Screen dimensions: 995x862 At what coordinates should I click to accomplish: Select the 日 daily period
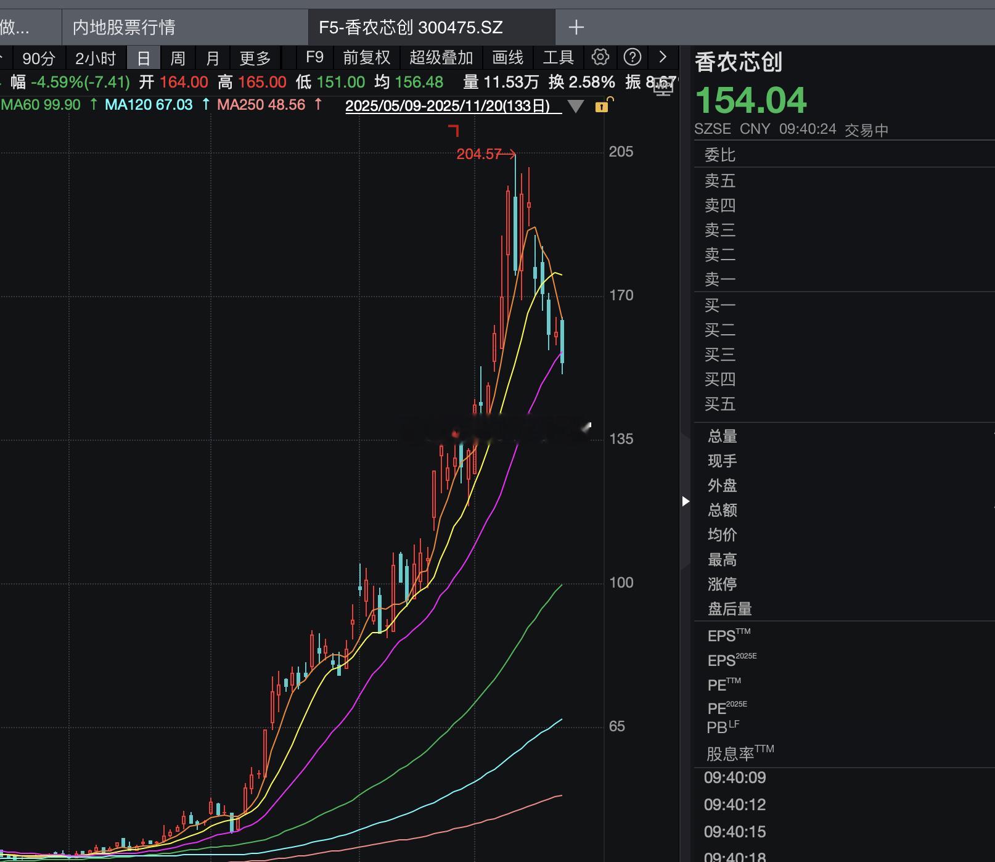point(144,58)
